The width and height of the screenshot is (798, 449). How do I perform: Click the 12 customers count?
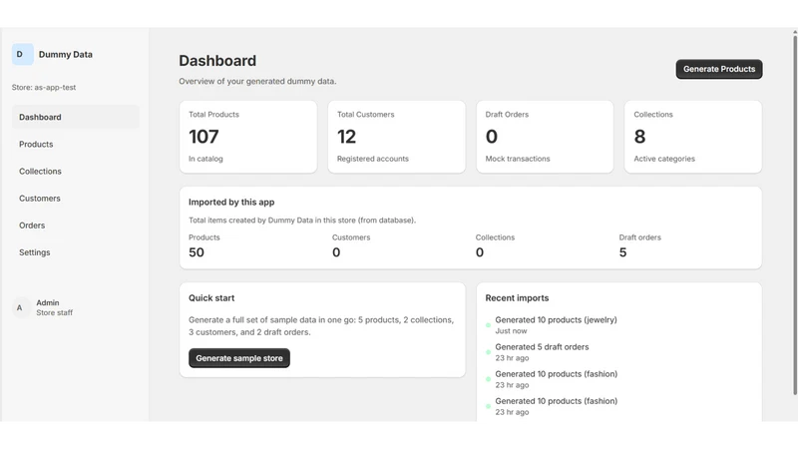[x=346, y=137]
